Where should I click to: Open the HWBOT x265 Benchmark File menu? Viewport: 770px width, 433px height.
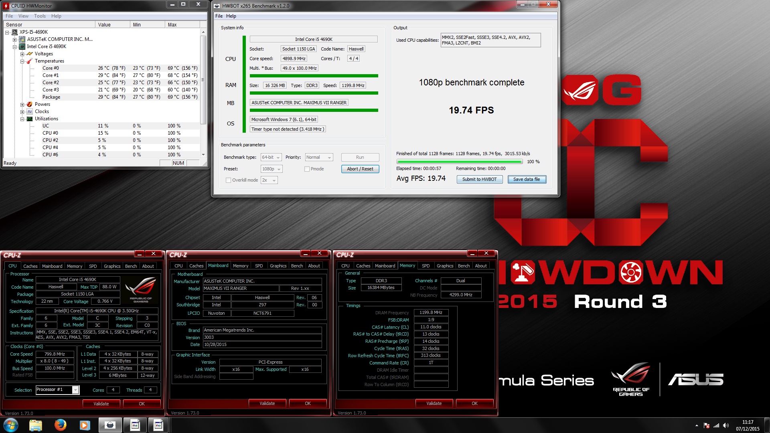pos(219,16)
